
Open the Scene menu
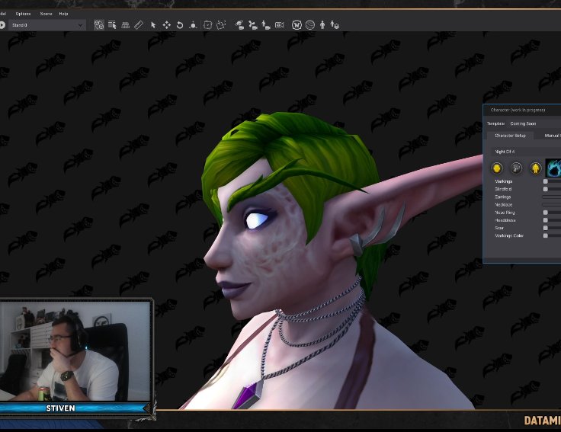pos(46,14)
